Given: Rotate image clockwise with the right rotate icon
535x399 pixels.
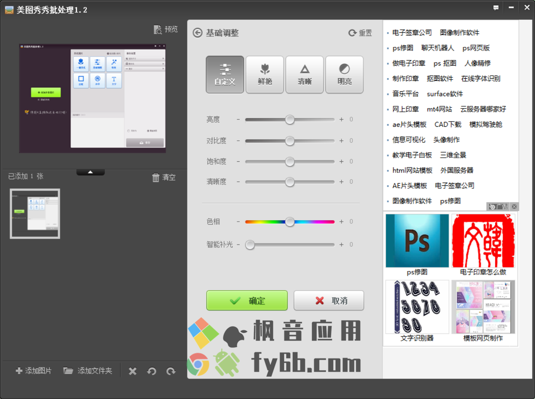Looking at the screenshot, I should pos(171,371).
